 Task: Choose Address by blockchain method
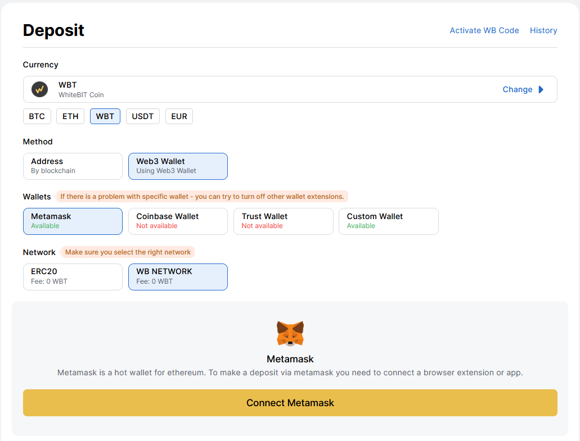pos(73,166)
